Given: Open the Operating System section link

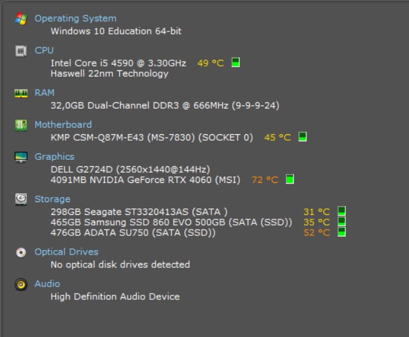Looking at the screenshot, I should tap(75, 19).
